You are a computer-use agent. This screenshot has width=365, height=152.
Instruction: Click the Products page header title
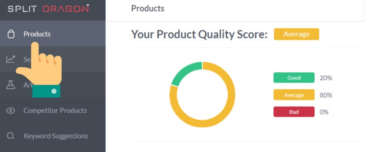147,9
